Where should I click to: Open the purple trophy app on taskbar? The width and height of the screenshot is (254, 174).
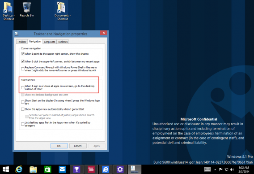[76, 169]
